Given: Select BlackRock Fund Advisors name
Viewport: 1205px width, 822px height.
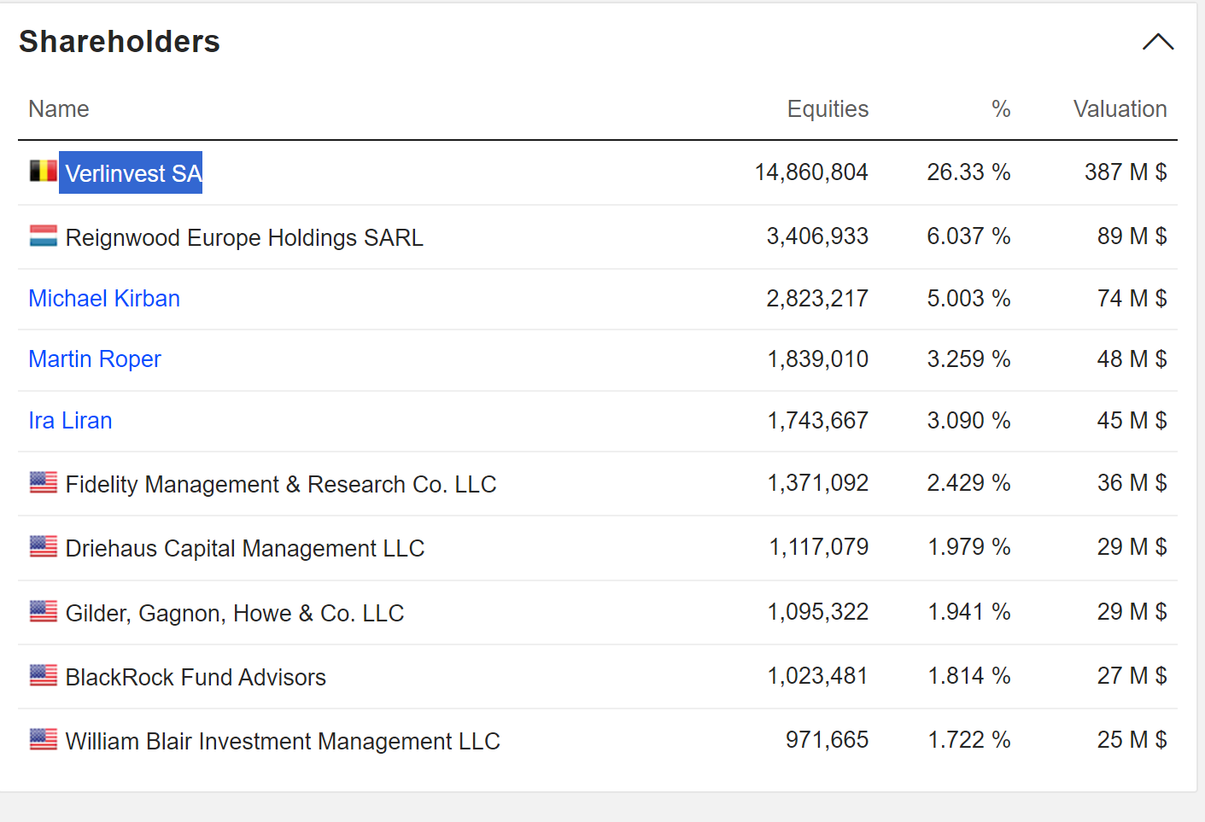Looking at the screenshot, I should pos(196,677).
